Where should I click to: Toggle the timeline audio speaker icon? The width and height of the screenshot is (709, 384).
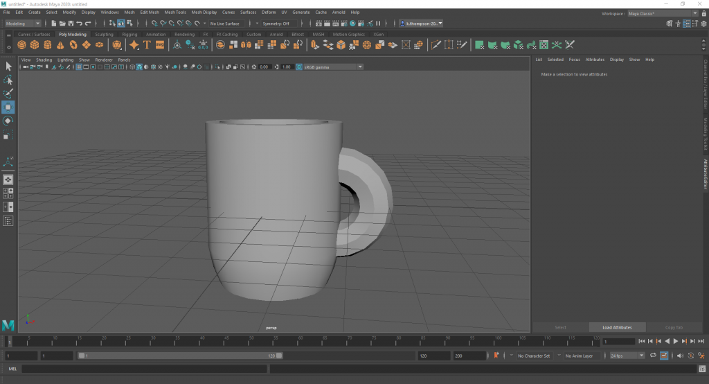tap(680, 356)
